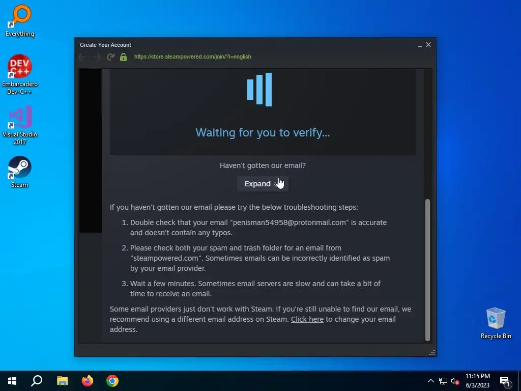The height and width of the screenshot is (391, 521).
Task: Open taskbar search magnifier
Action: click(x=37, y=381)
